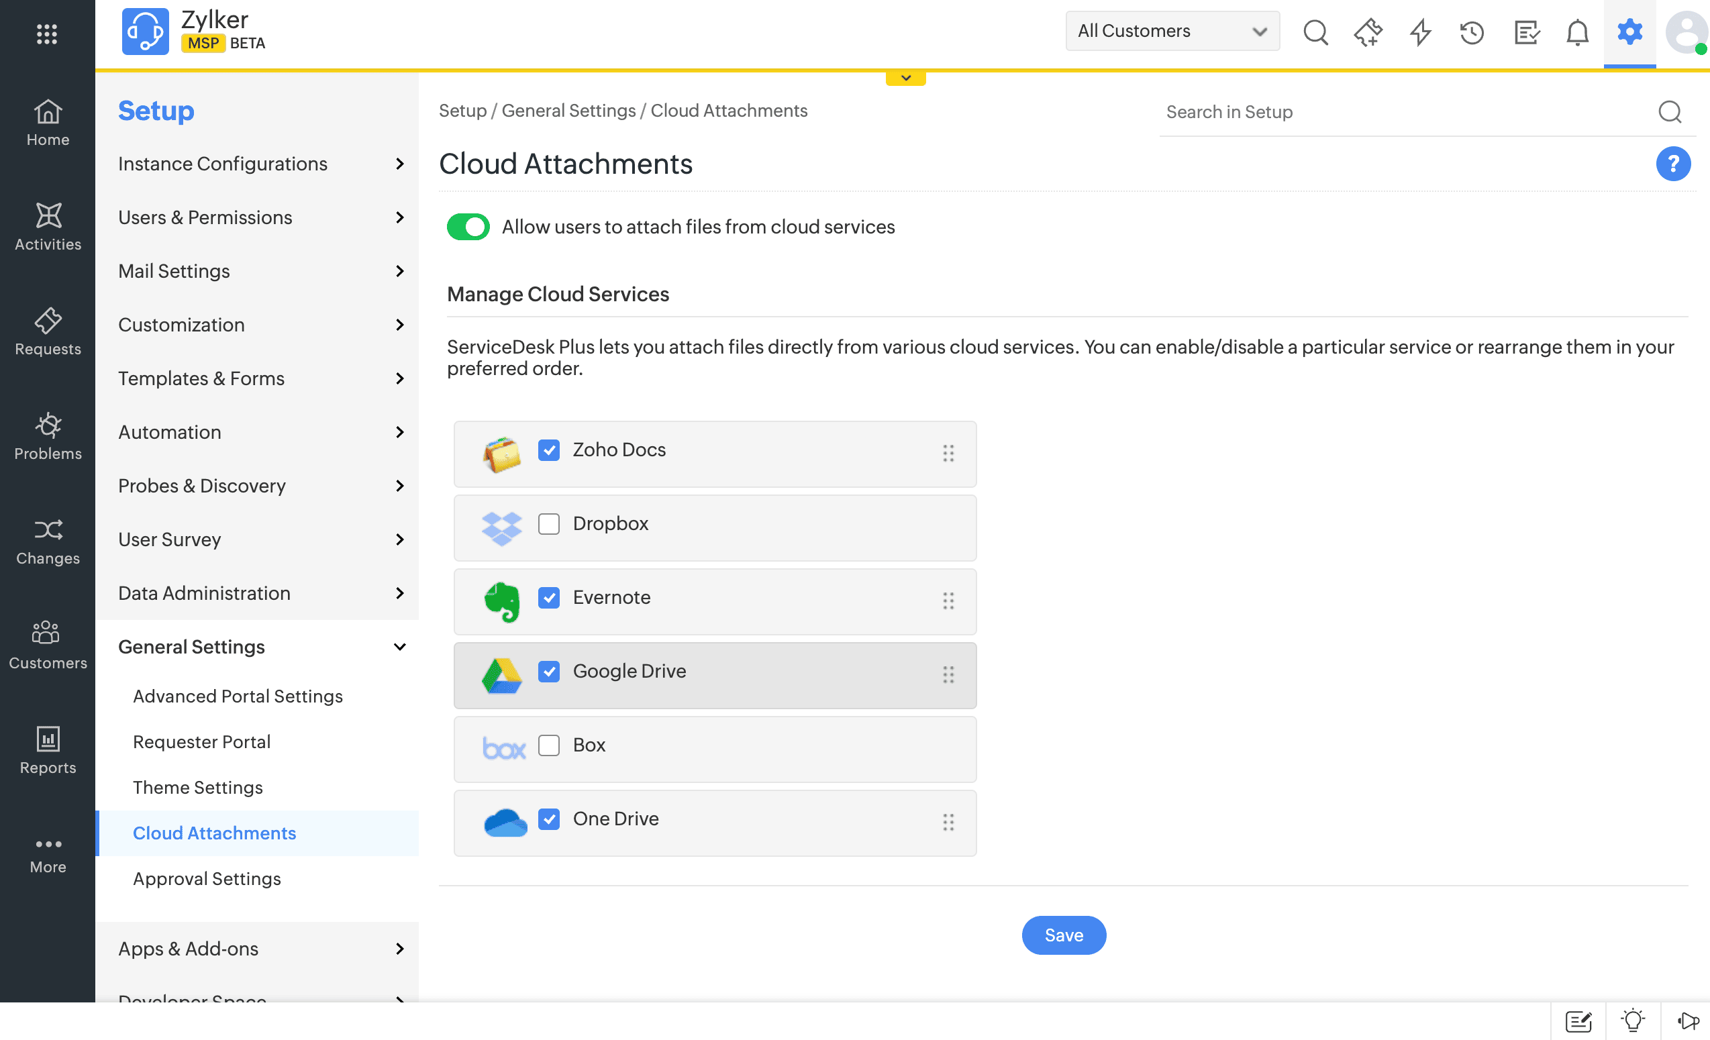The height and width of the screenshot is (1040, 1710).
Task: Open the recent history clock icon
Action: (x=1471, y=32)
